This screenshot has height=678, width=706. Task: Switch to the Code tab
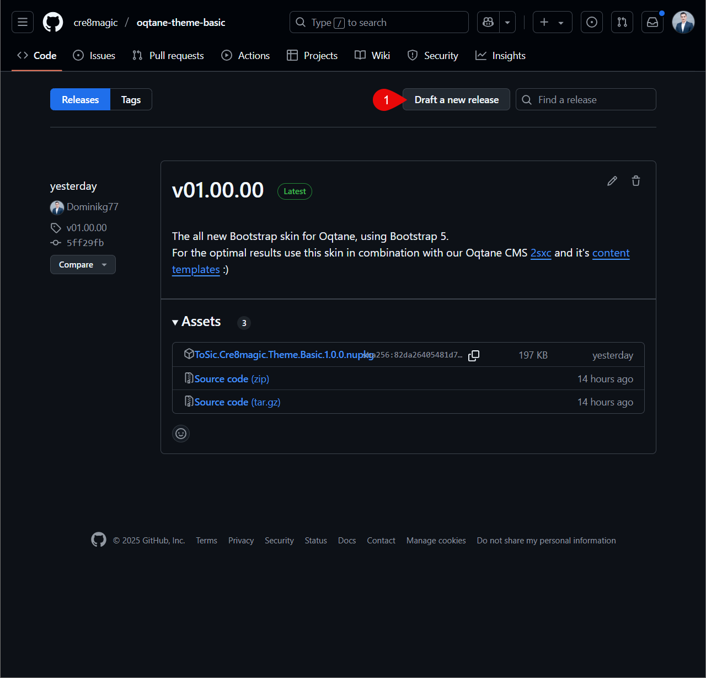point(37,56)
